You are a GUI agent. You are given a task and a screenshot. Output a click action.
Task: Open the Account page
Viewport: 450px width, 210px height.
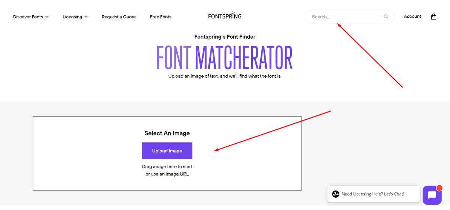[412, 16]
